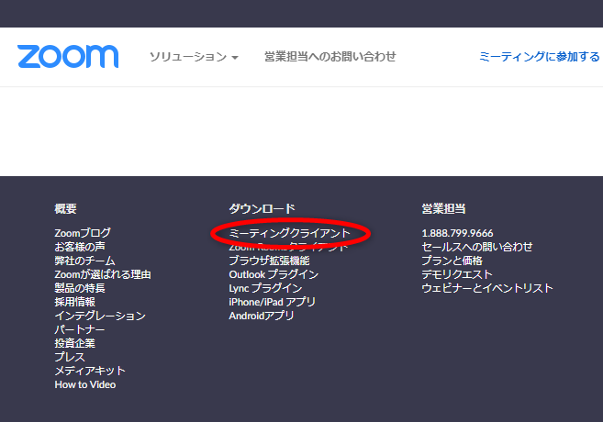Open お客様の声 footer link
Viewport: 603px width, 422px height.
point(80,247)
